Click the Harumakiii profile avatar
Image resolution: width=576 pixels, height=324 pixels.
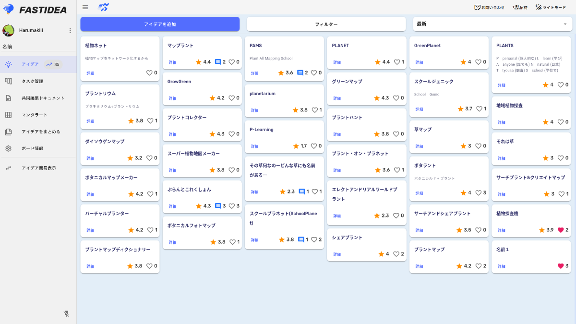[x=8, y=31]
